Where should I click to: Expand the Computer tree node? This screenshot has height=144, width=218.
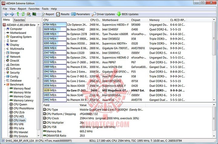(5, 29)
